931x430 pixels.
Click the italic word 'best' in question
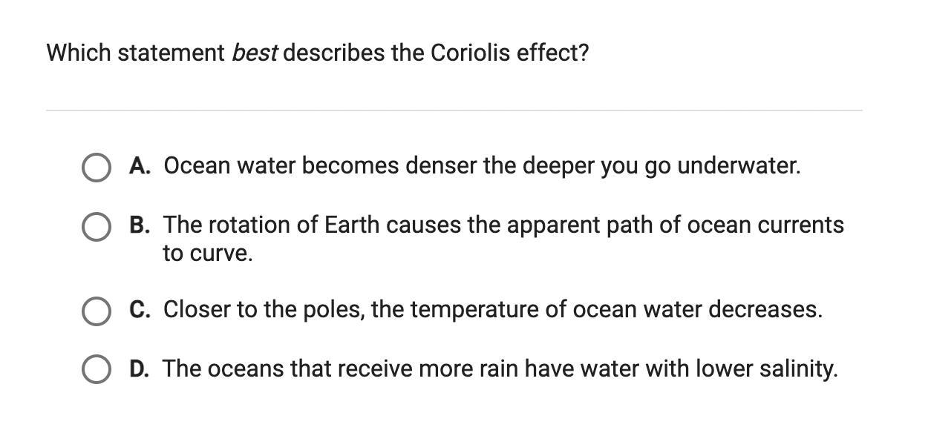pos(255,53)
